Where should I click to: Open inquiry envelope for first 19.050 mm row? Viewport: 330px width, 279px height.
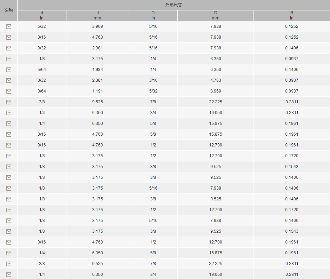[9, 113]
